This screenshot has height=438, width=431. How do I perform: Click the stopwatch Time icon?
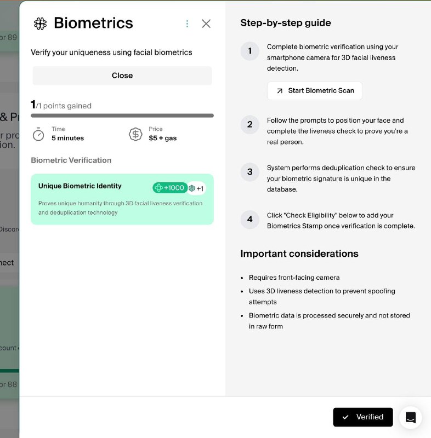coord(38,134)
